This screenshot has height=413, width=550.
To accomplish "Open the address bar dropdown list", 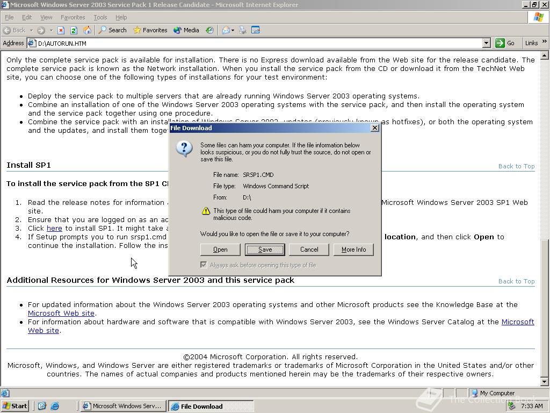I will [x=486, y=43].
